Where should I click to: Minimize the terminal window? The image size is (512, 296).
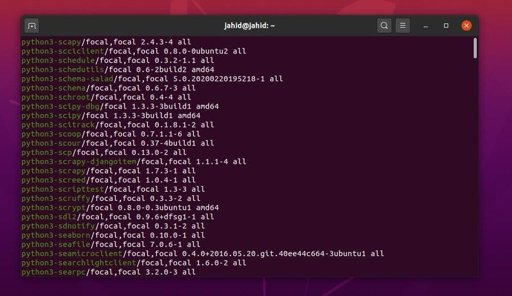426,26
